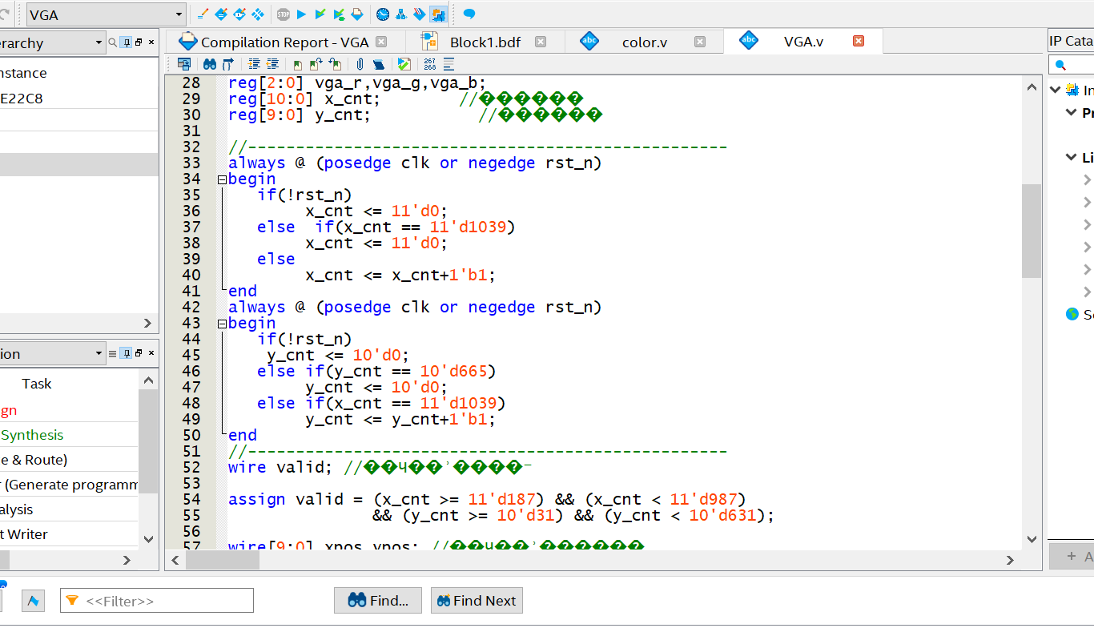1094x632 pixels.
Task: Decrease indent of selected code
Action: (272, 64)
